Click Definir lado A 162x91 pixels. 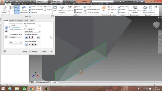(145, 10)
